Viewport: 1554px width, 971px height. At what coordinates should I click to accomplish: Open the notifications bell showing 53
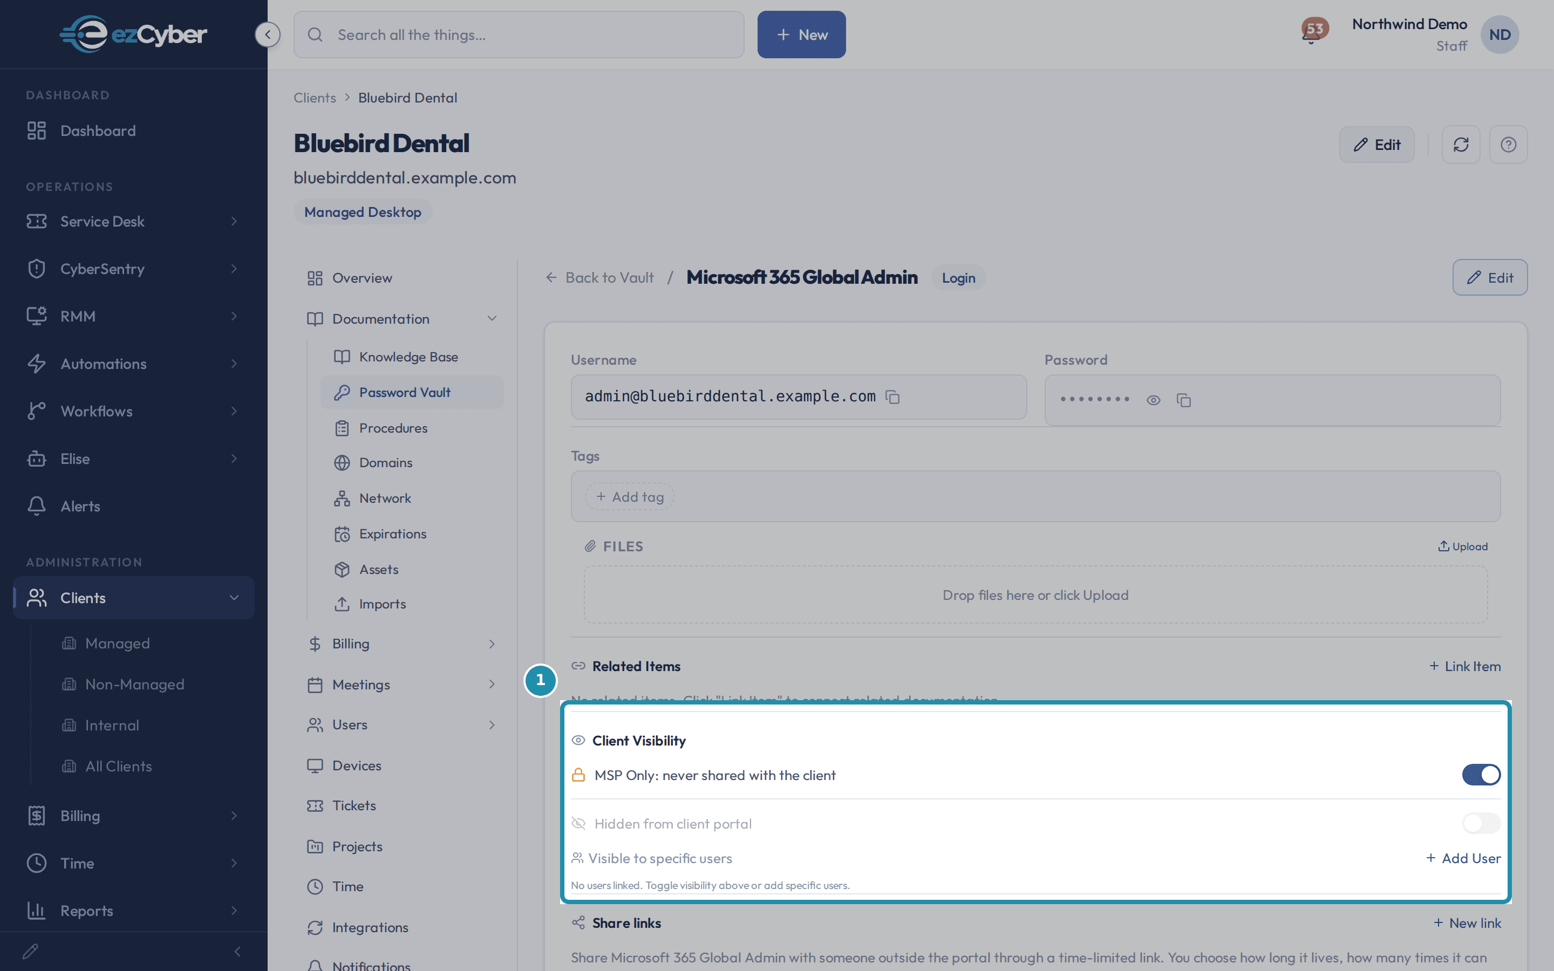(1314, 30)
